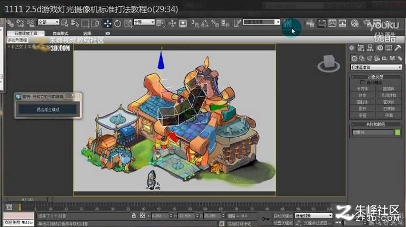Toggle the 3D Snaps icon
This screenshot has height=227, width=406.
[x=195, y=24]
